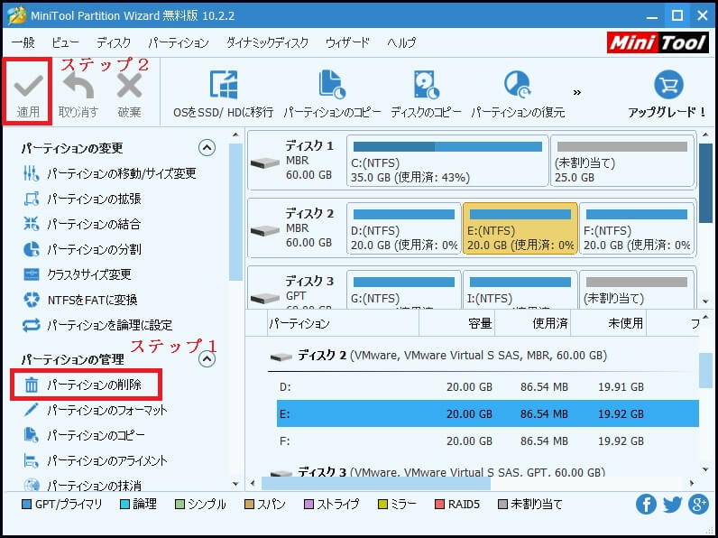The height and width of the screenshot is (538, 718).
Task: Click the 未割り当て gray legend swatch
Action: point(503,505)
